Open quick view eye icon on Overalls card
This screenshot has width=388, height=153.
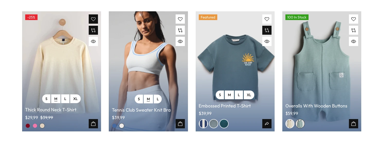(354, 41)
